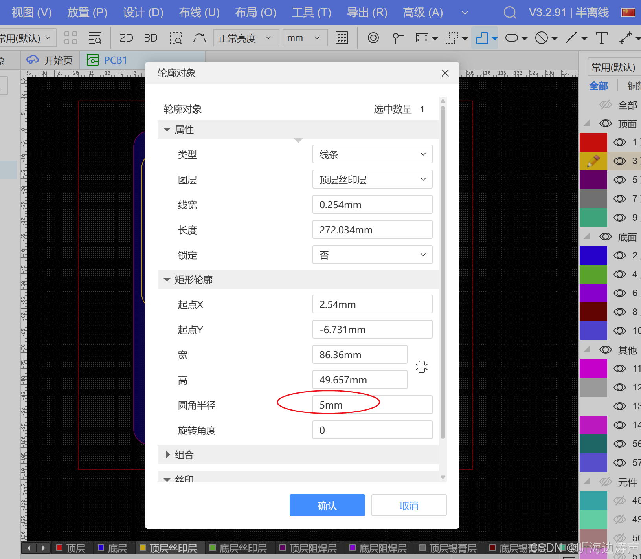Select the Text tool
641x559 pixels.
[601, 38]
